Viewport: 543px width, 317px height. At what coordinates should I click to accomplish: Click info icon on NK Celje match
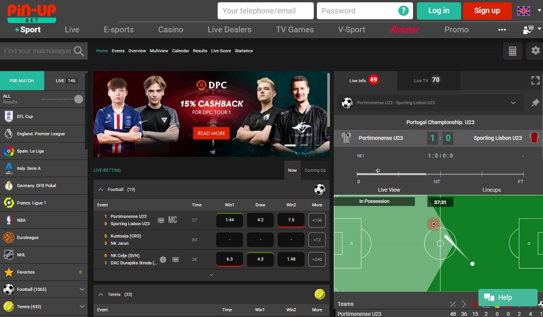(x=163, y=259)
